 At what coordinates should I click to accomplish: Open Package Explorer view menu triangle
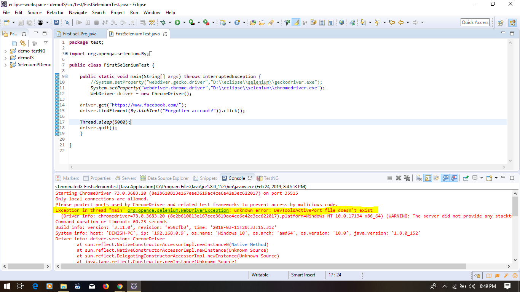click(x=46, y=43)
